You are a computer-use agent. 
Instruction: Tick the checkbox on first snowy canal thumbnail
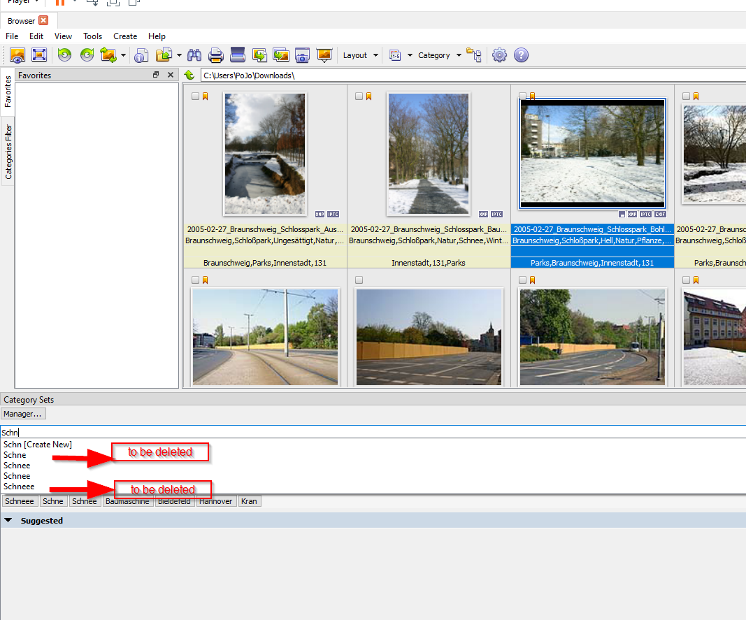(196, 96)
